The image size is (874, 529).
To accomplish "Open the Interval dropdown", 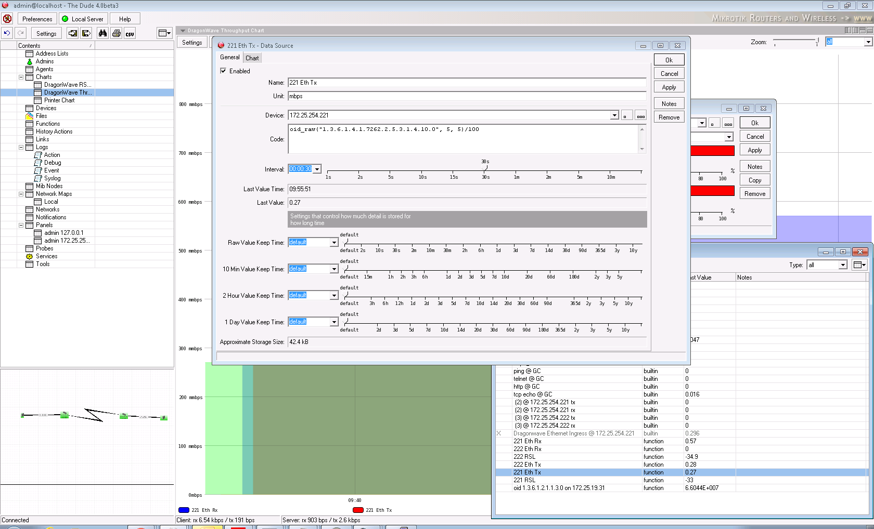I will tap(317, 169).
